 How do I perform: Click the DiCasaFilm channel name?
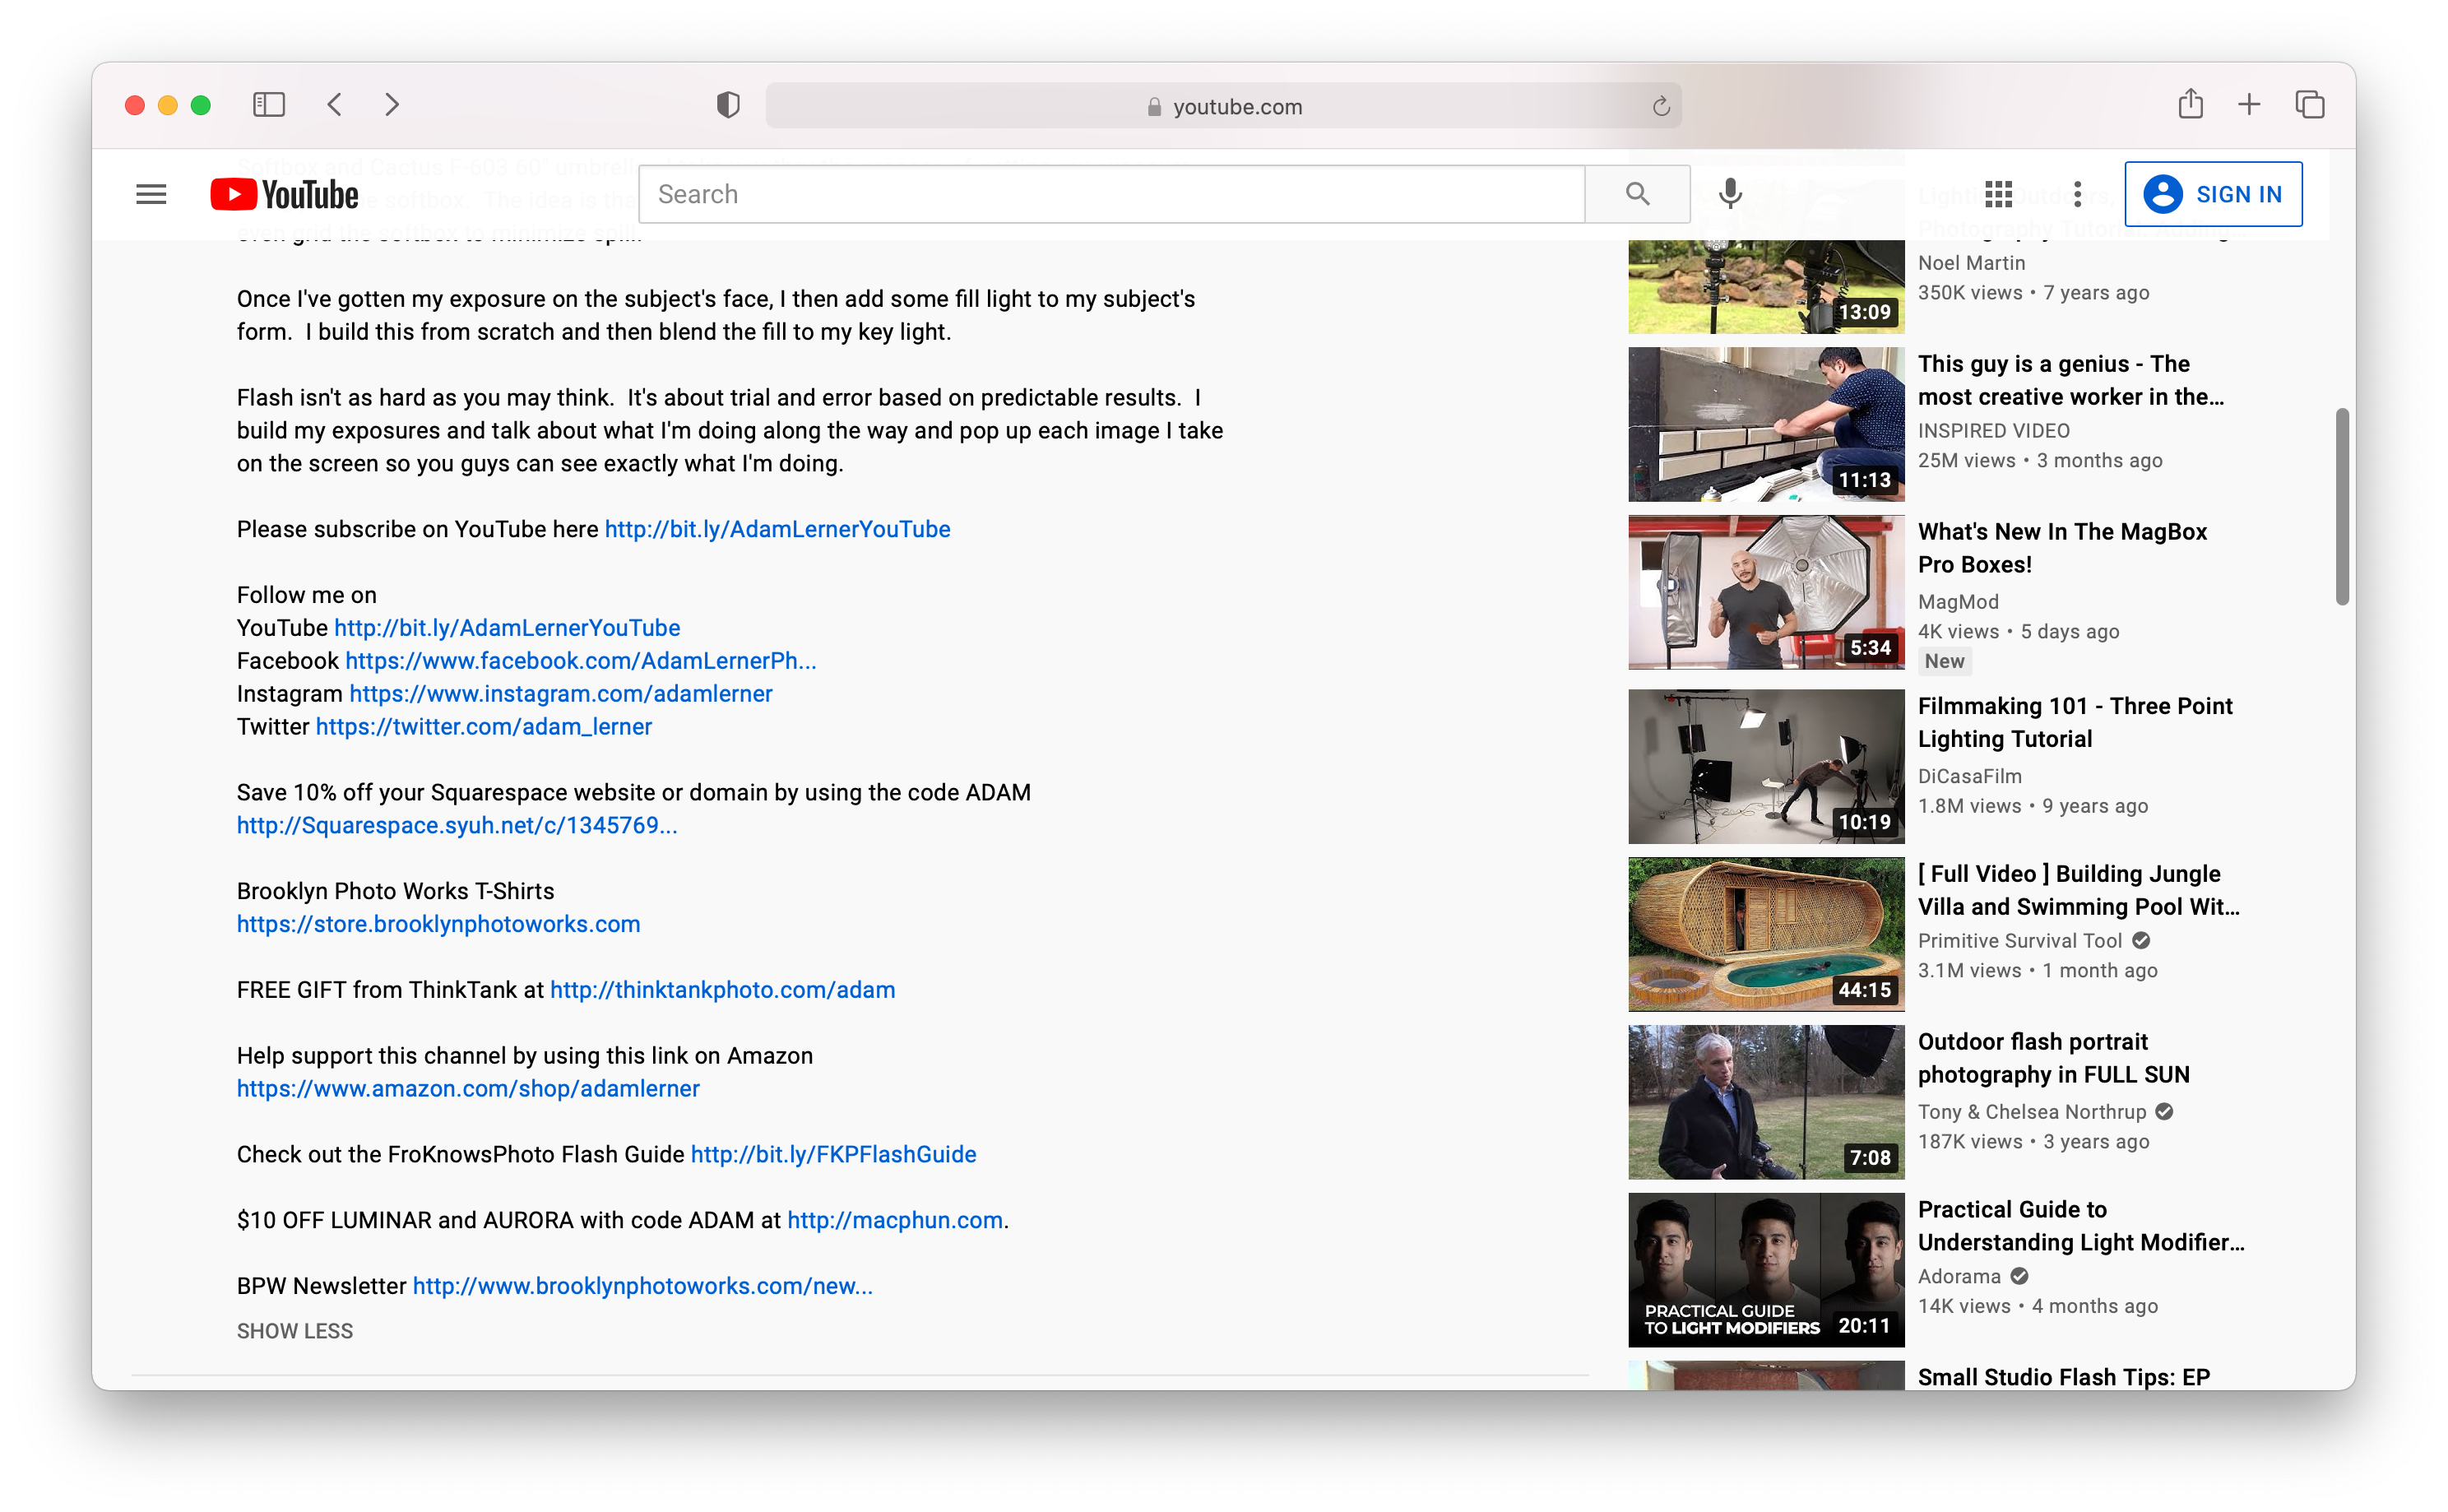pyautogui.click(x=1969, y=776)
